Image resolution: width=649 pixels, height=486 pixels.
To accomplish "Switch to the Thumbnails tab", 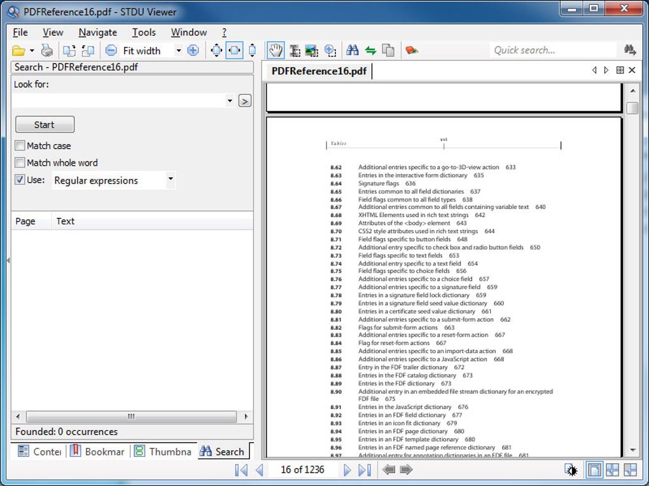I will pyautogui.click(x=164, y=451).
